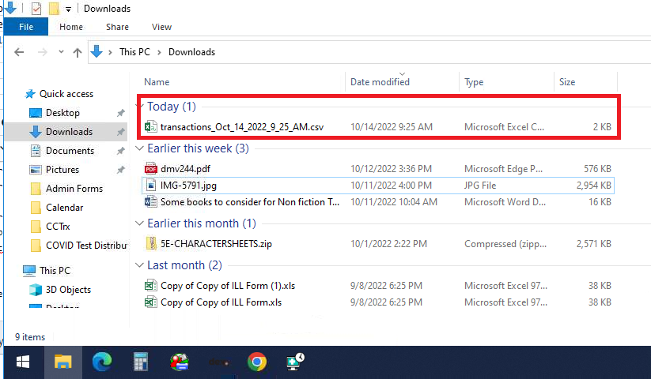
Task: Click the JPG File type cell
Action: pos(480,185)
